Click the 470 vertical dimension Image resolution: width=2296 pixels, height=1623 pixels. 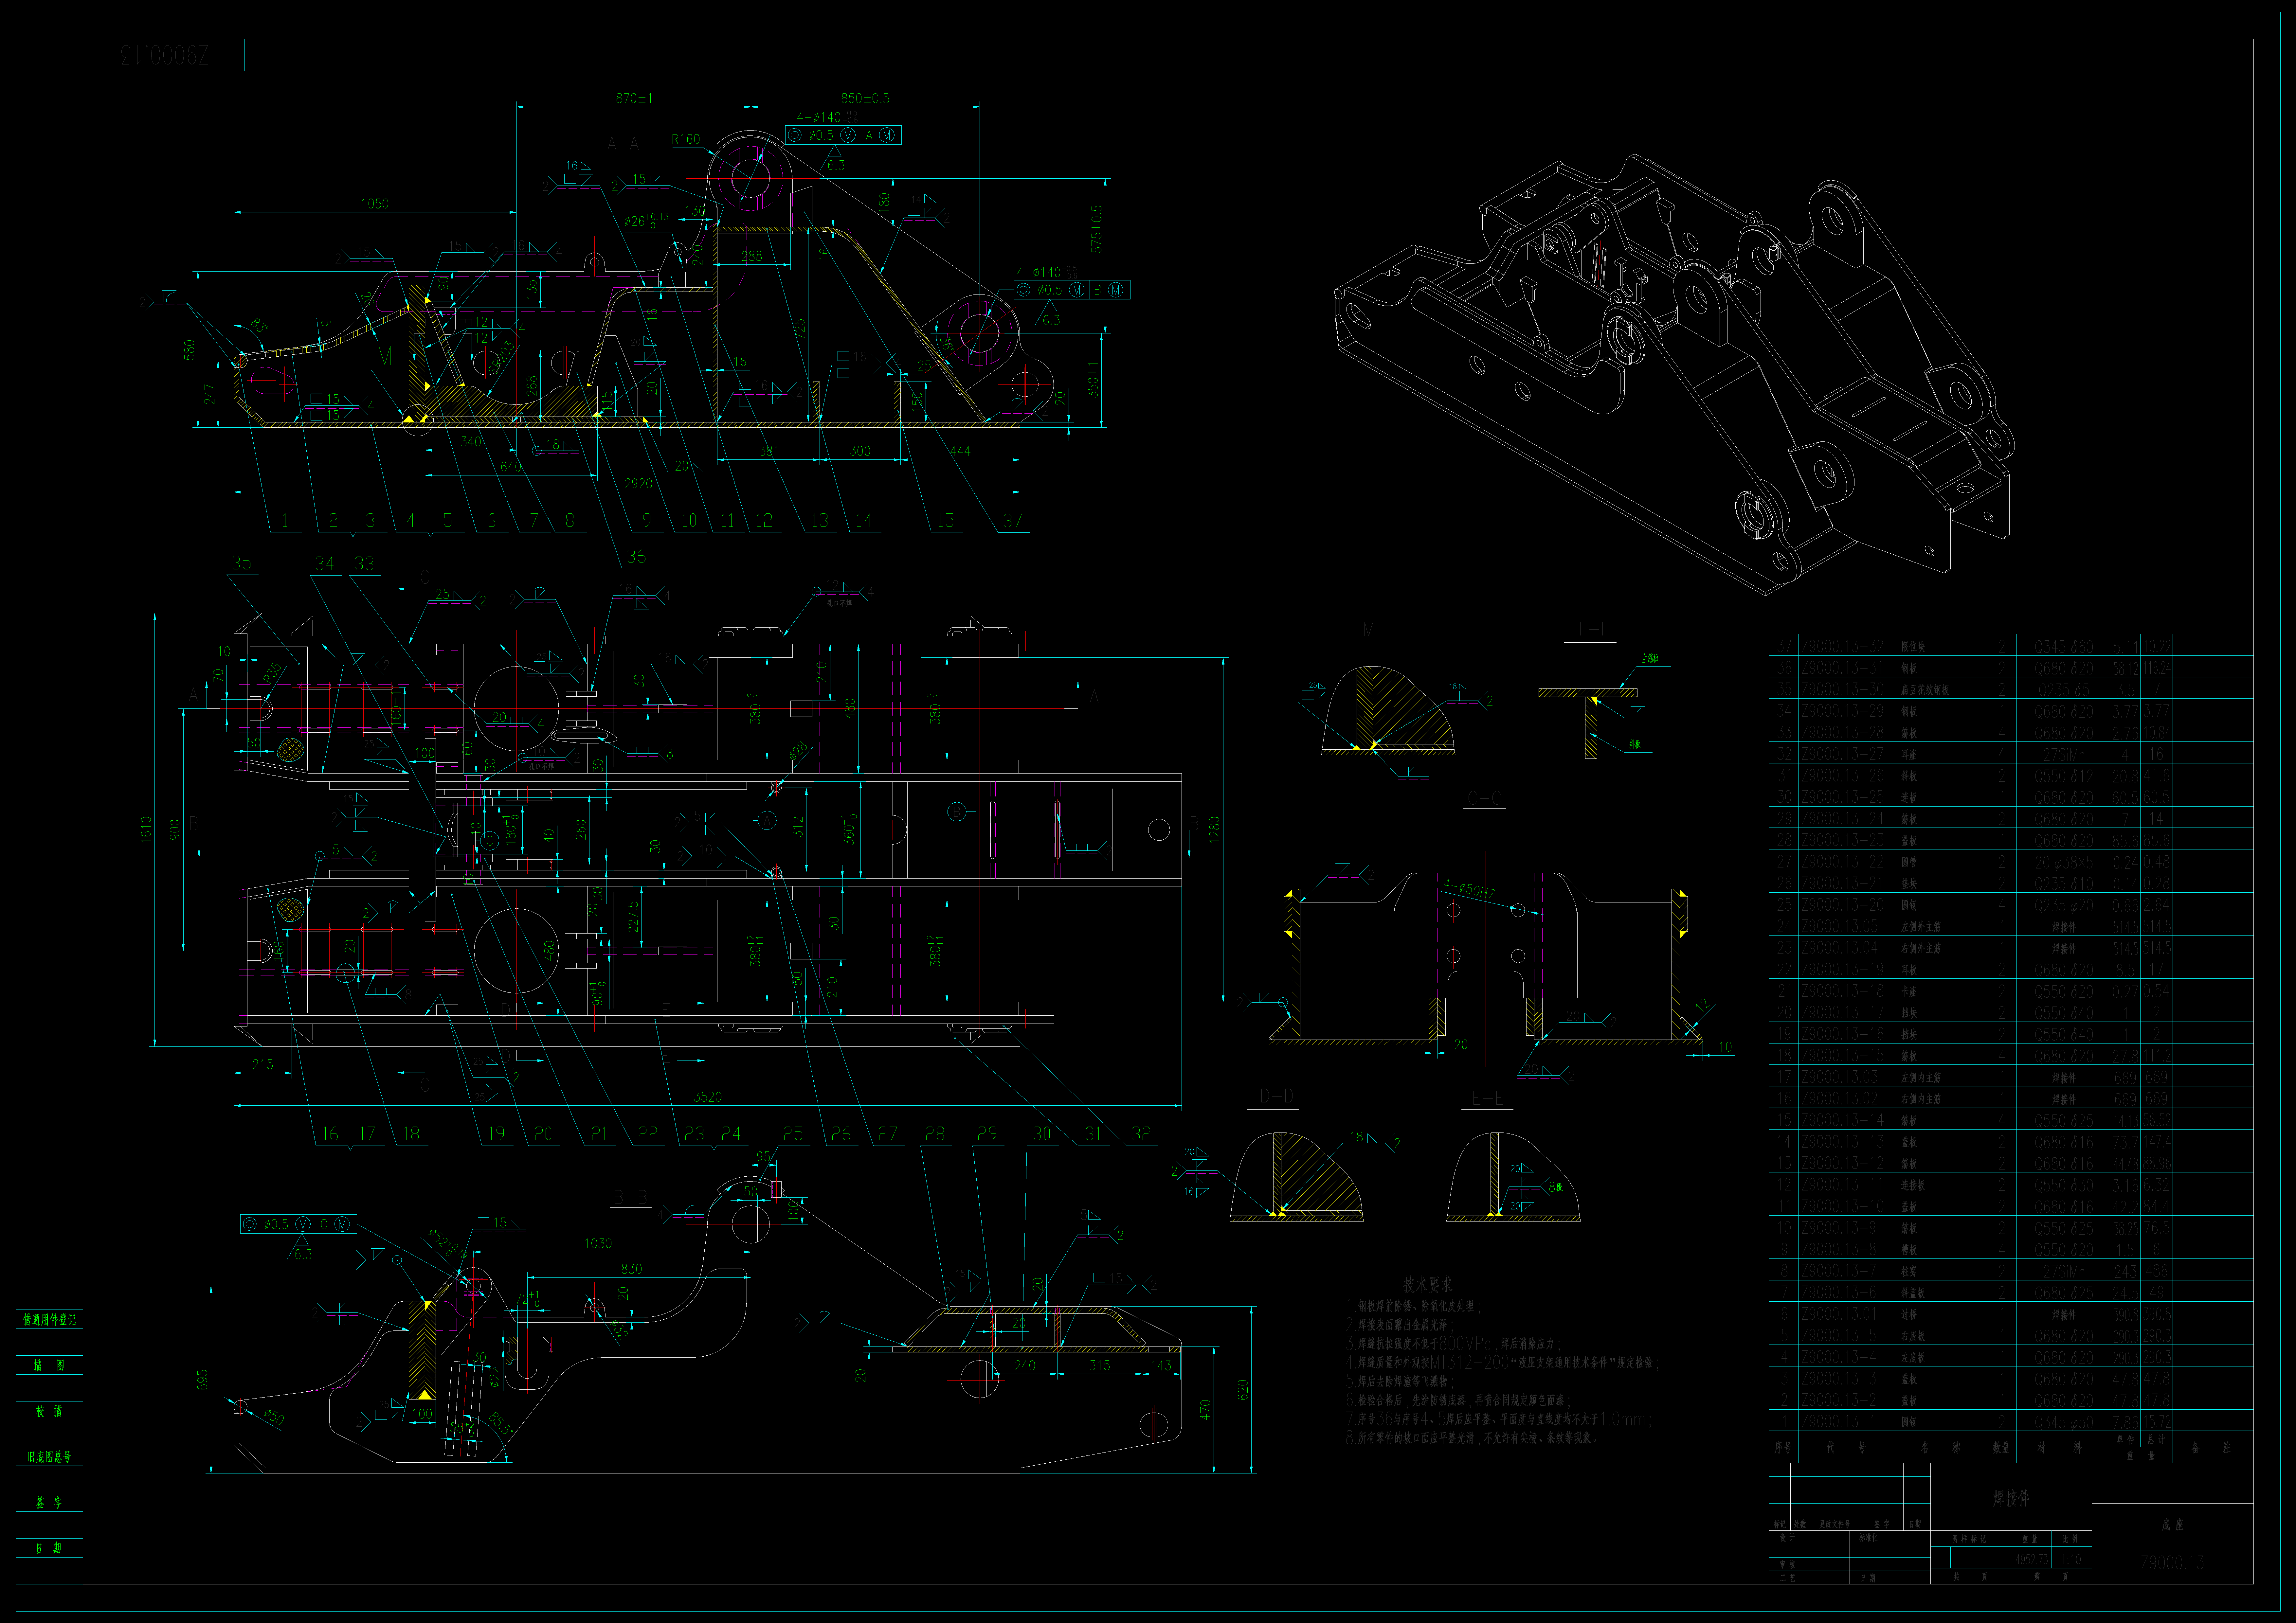coord(1205,1410)
